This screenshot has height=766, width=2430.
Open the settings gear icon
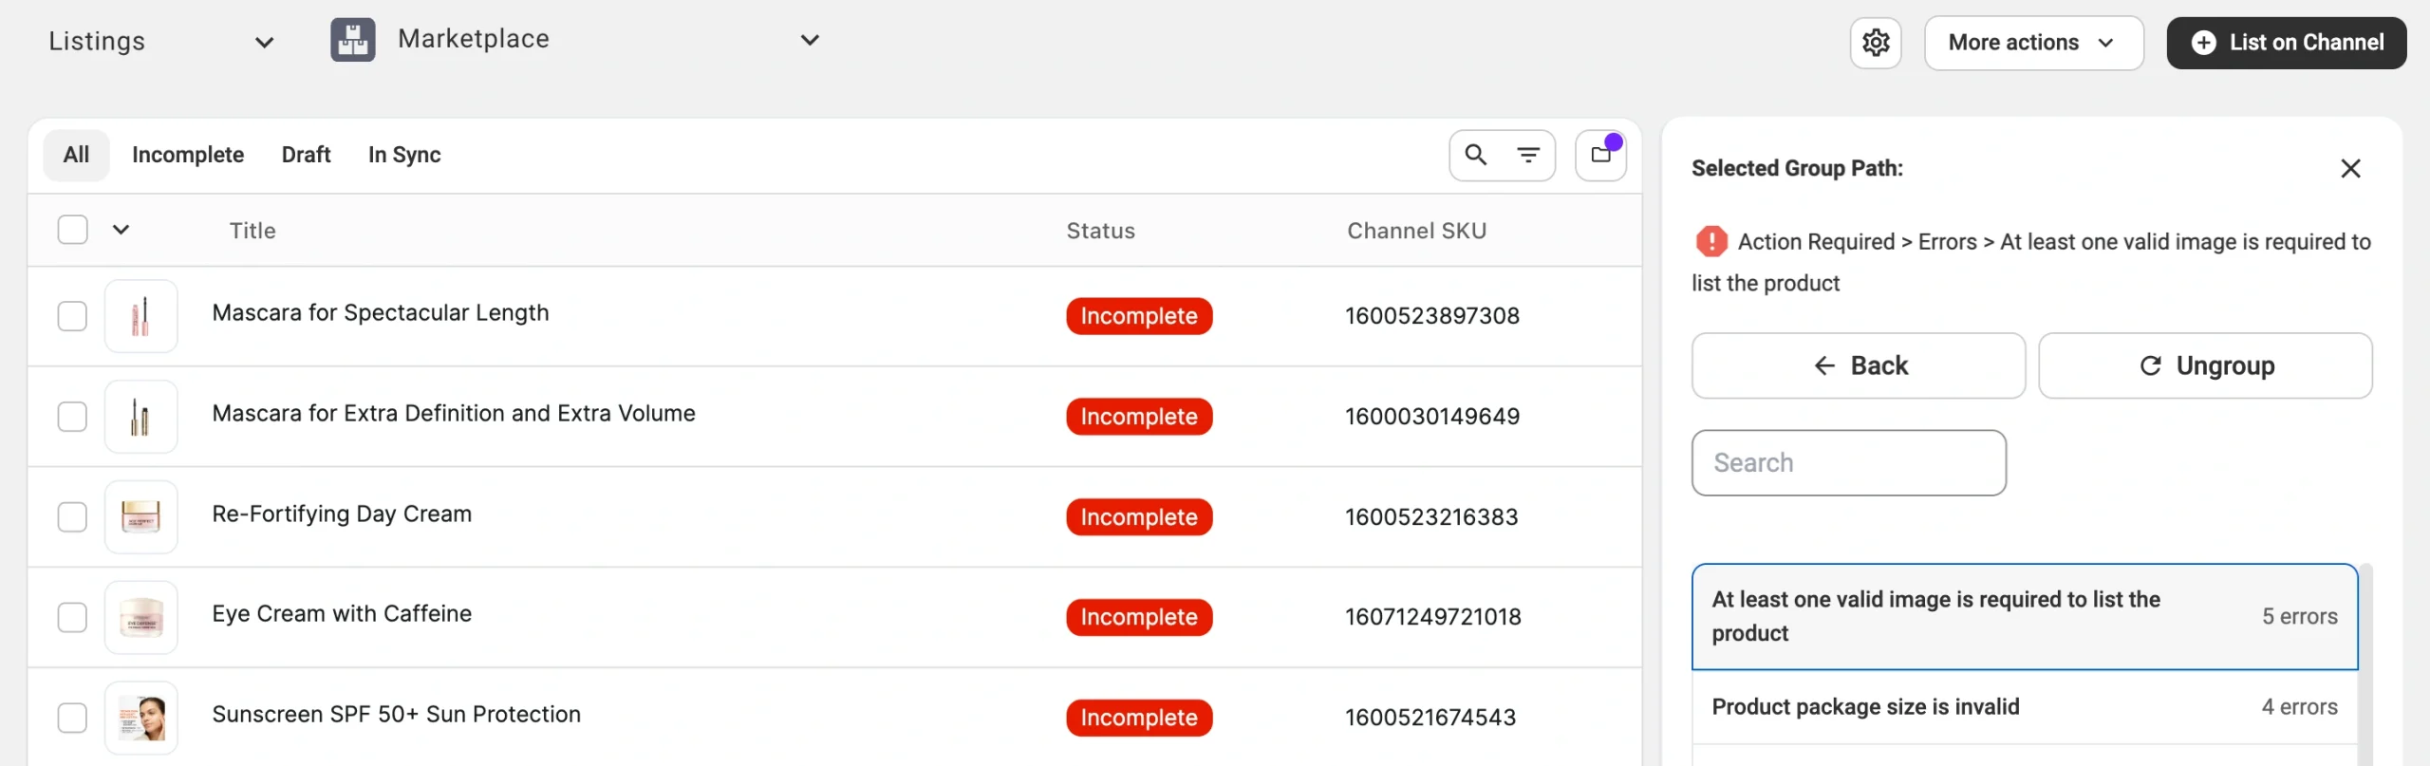tap(1875, 43)
